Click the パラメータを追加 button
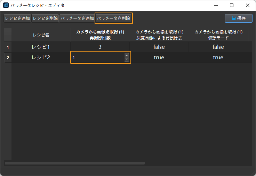This screenshot has width=256, height=176. [77, 18]
